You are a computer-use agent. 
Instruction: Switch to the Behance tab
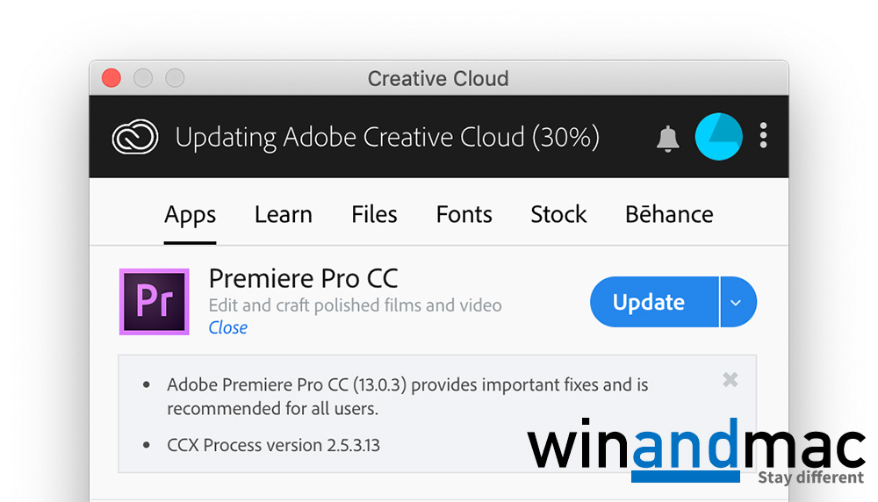point(668,215)
